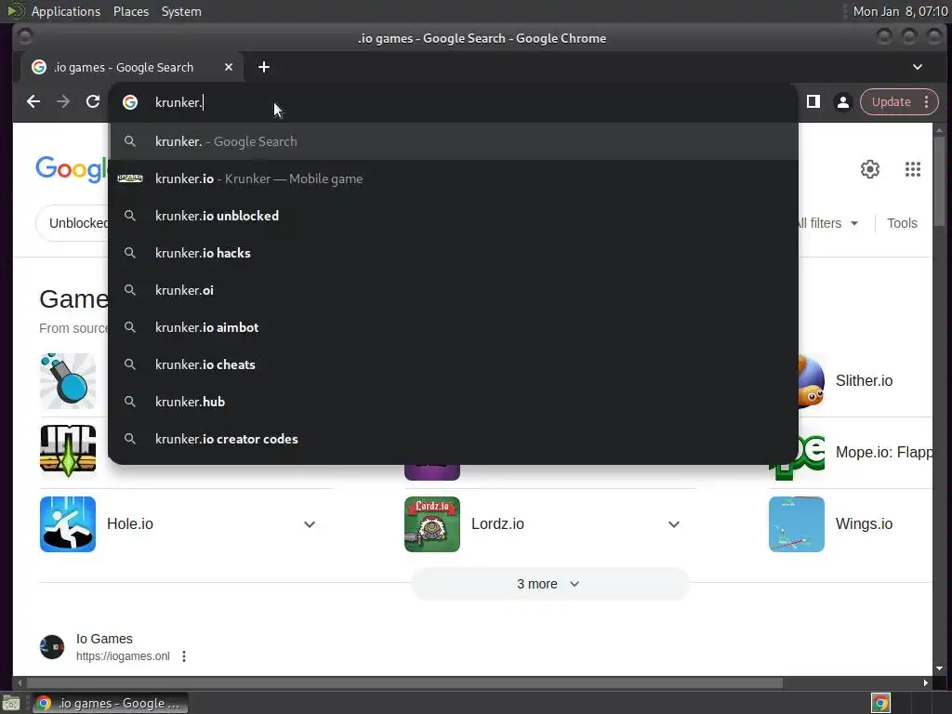This screenshot has height=714, width=952.
Task: Click the Io Games site favicon
Action: tap(52, 647)
